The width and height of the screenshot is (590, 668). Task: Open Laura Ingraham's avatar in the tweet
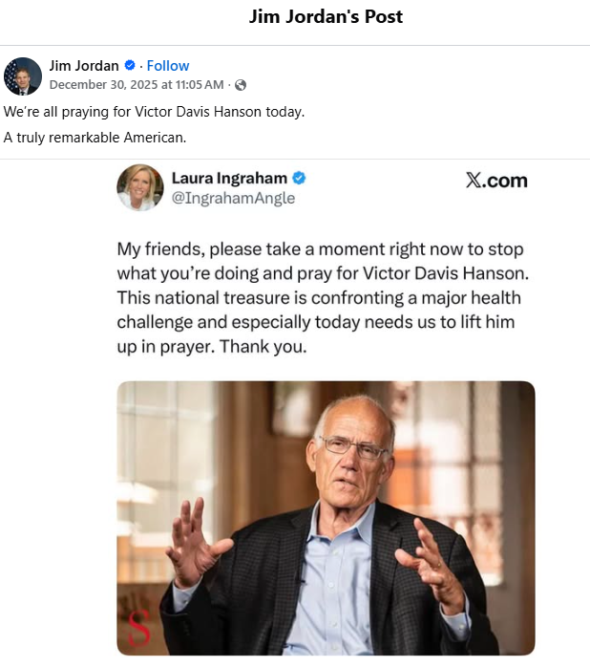140,187
